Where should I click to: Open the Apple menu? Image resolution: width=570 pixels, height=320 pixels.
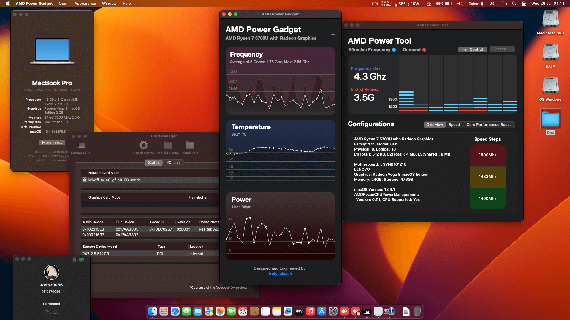pos(8,4)
